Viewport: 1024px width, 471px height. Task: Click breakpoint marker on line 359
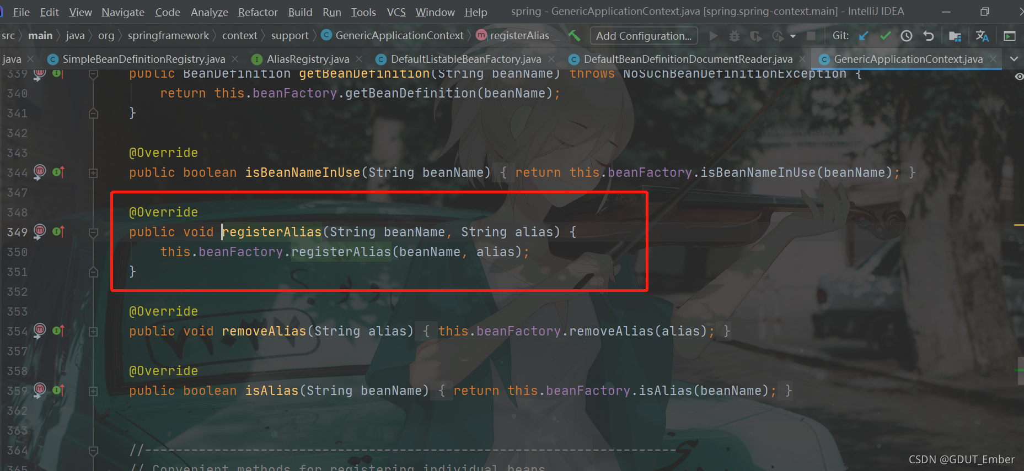(40, 390)
